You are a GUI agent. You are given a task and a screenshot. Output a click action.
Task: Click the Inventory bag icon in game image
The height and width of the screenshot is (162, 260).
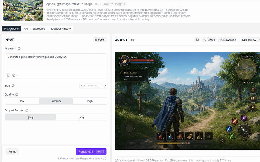click(253, 90)
